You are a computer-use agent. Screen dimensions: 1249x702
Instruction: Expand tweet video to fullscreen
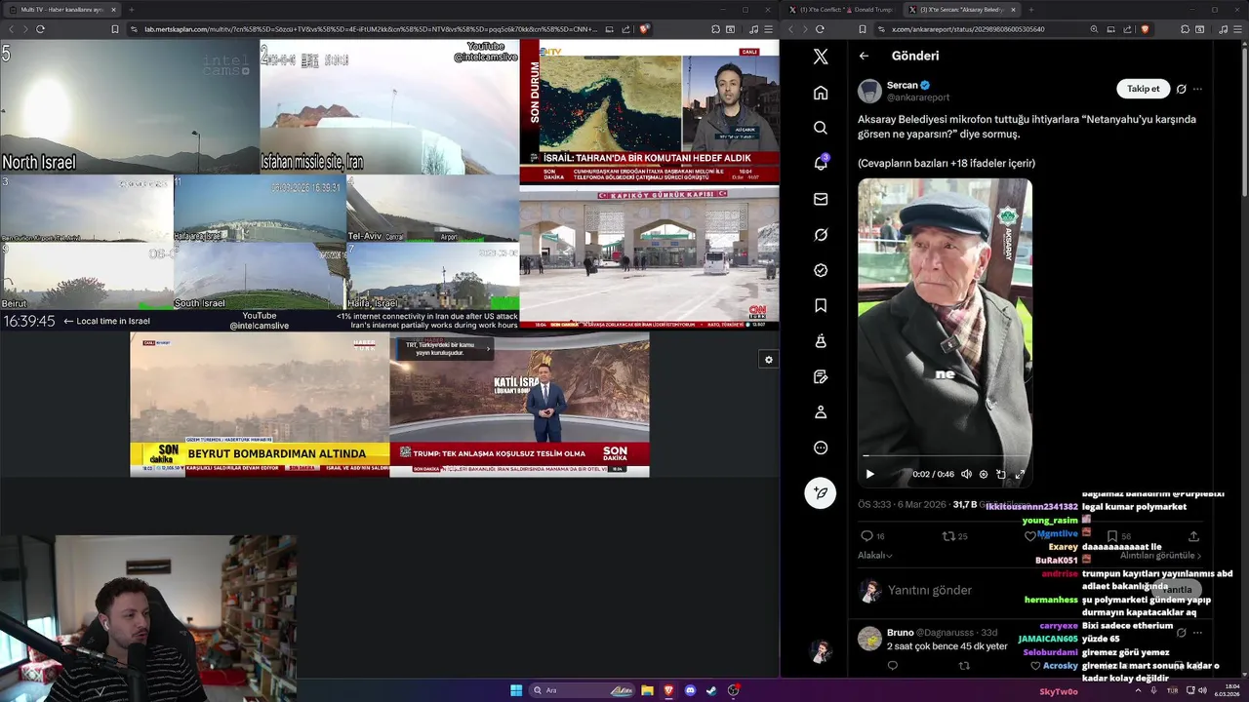coord(1020,474)
